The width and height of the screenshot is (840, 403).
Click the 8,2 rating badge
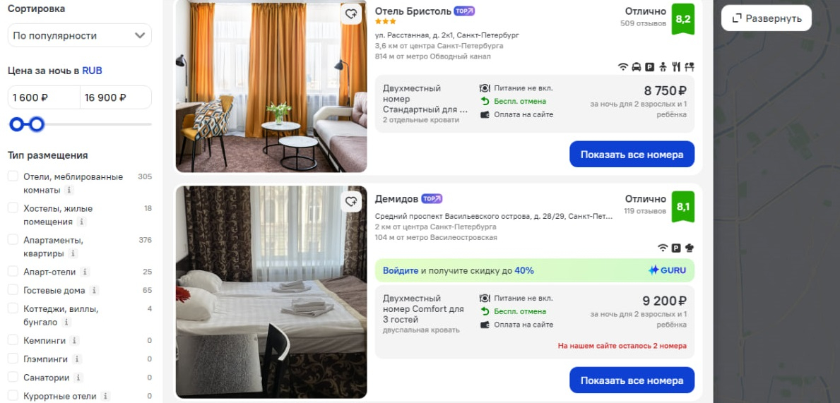(x=682, y=19)
